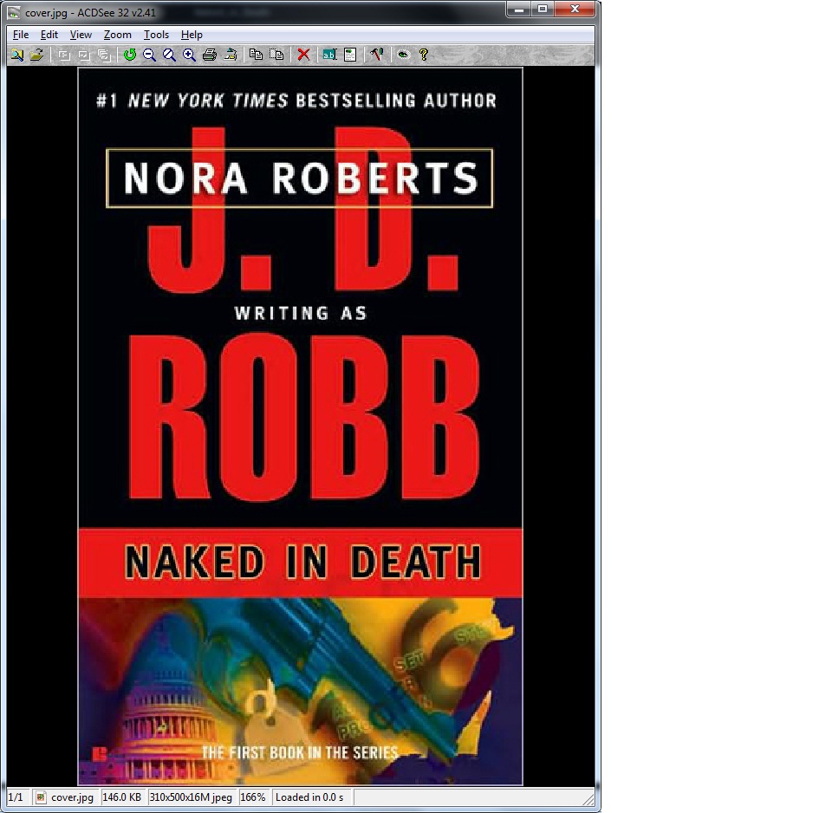This screenshot has width=832, height=813.
Task: Open the File menu
Action: tap(21, 35)
